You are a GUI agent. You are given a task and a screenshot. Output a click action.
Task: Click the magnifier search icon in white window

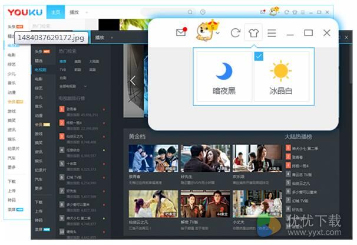click(190, 12)
